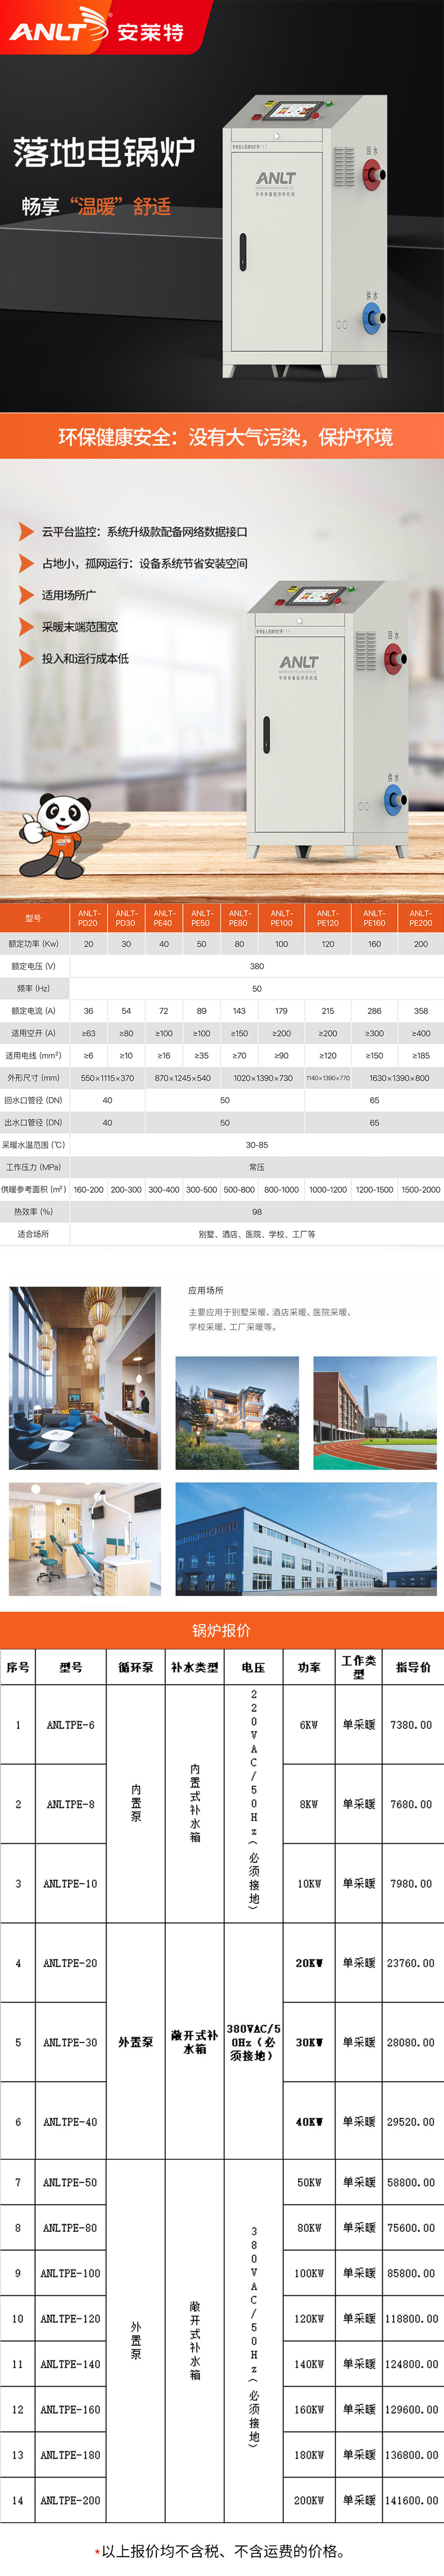
Task: Click the 指导价 column header
Action: coord(413,1667)
